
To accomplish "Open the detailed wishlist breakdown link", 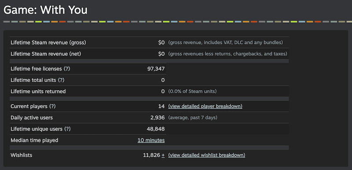I will point(206,155).
